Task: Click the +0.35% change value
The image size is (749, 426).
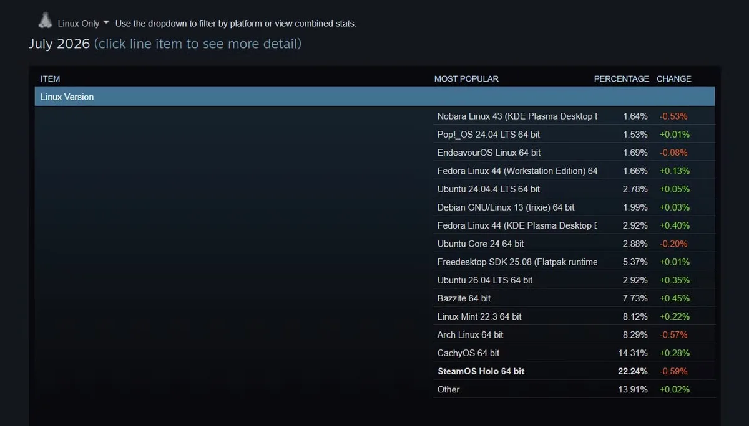Action: pos(674,280)
